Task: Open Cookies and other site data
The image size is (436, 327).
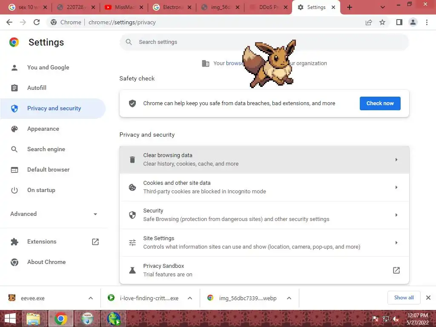Action: tap(264, 187)
